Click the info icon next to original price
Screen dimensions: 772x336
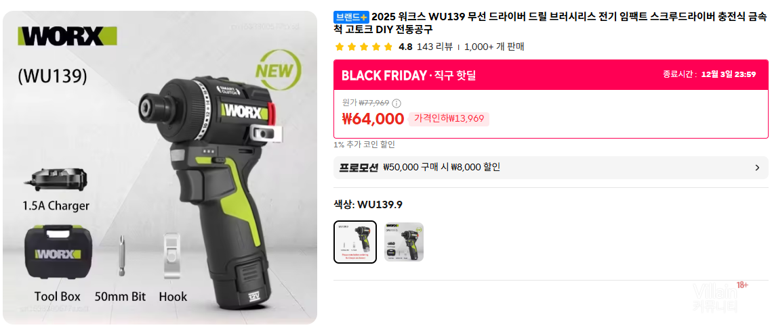397,103
